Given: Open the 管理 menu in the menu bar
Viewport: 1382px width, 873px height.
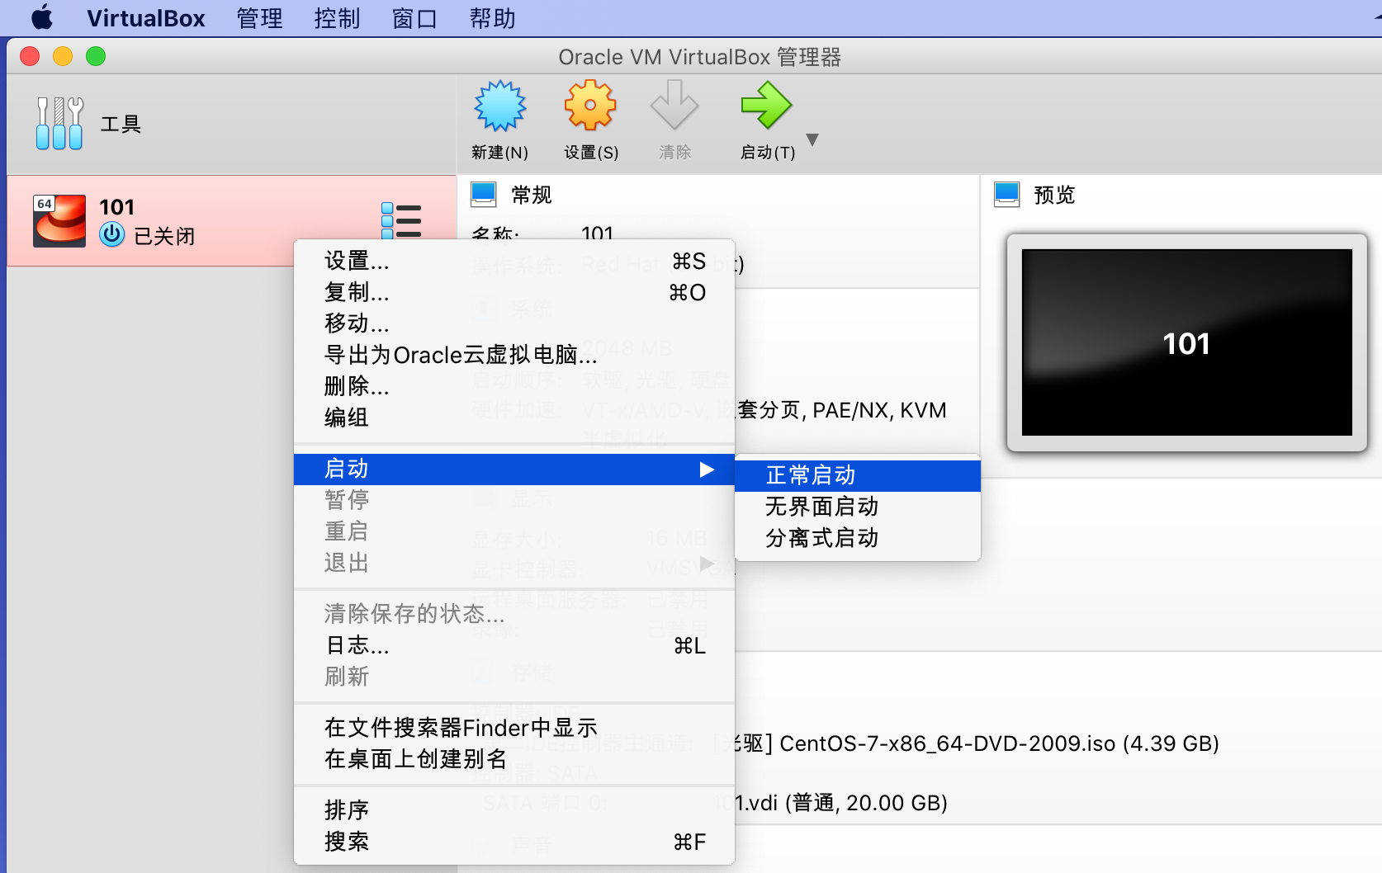Looking at the screenshot, I should click(259, 18).
